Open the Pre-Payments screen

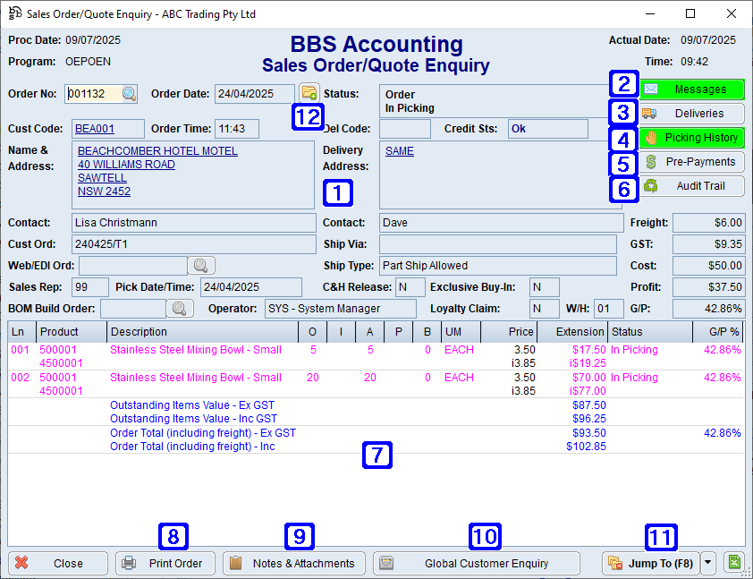click(691, 162)
